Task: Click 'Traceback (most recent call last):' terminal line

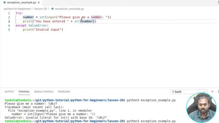Action: [34, 107]
